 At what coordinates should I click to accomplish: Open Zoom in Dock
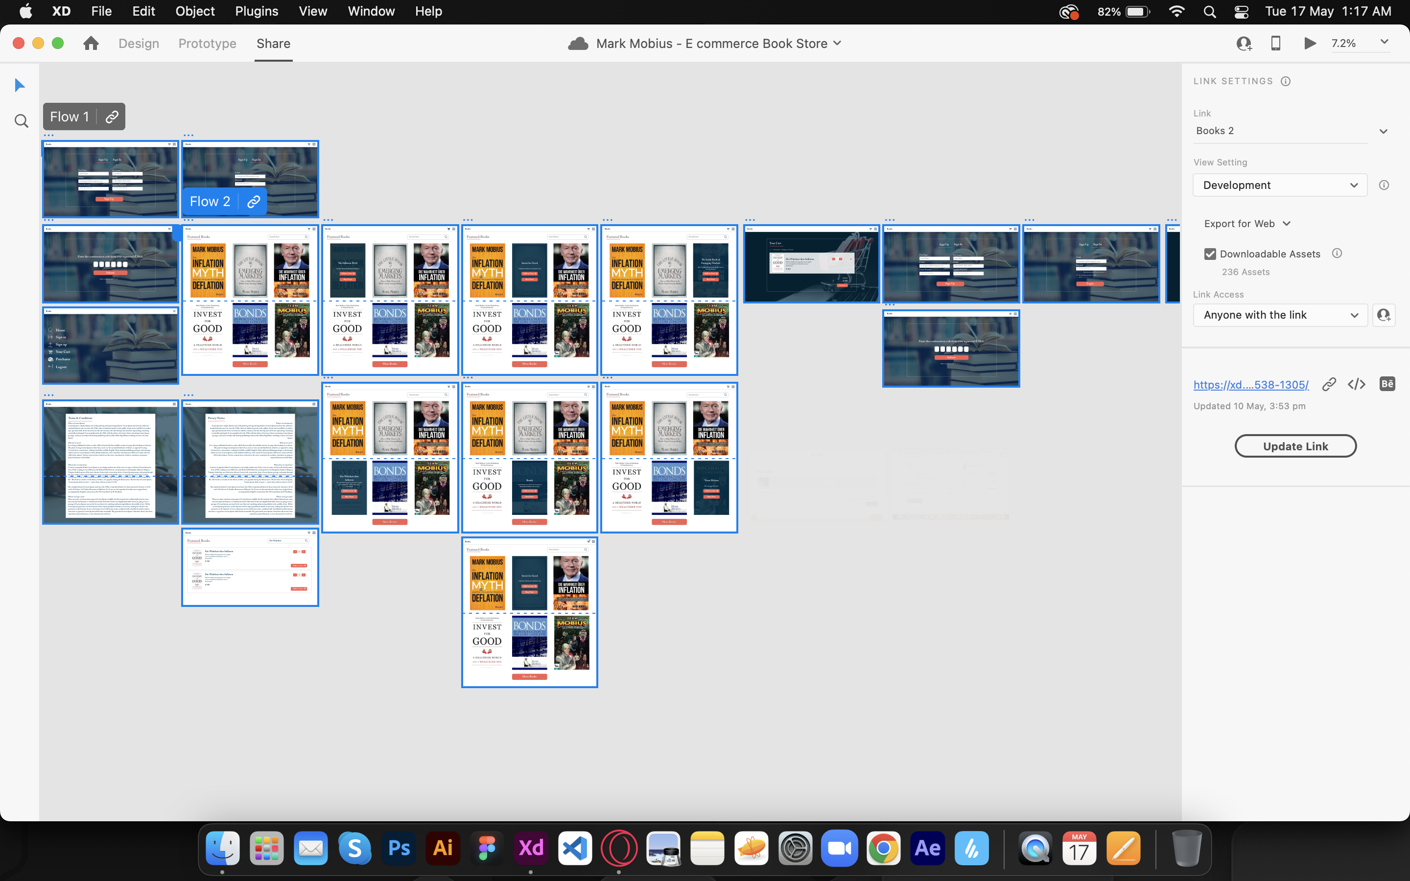coord(840,848)
